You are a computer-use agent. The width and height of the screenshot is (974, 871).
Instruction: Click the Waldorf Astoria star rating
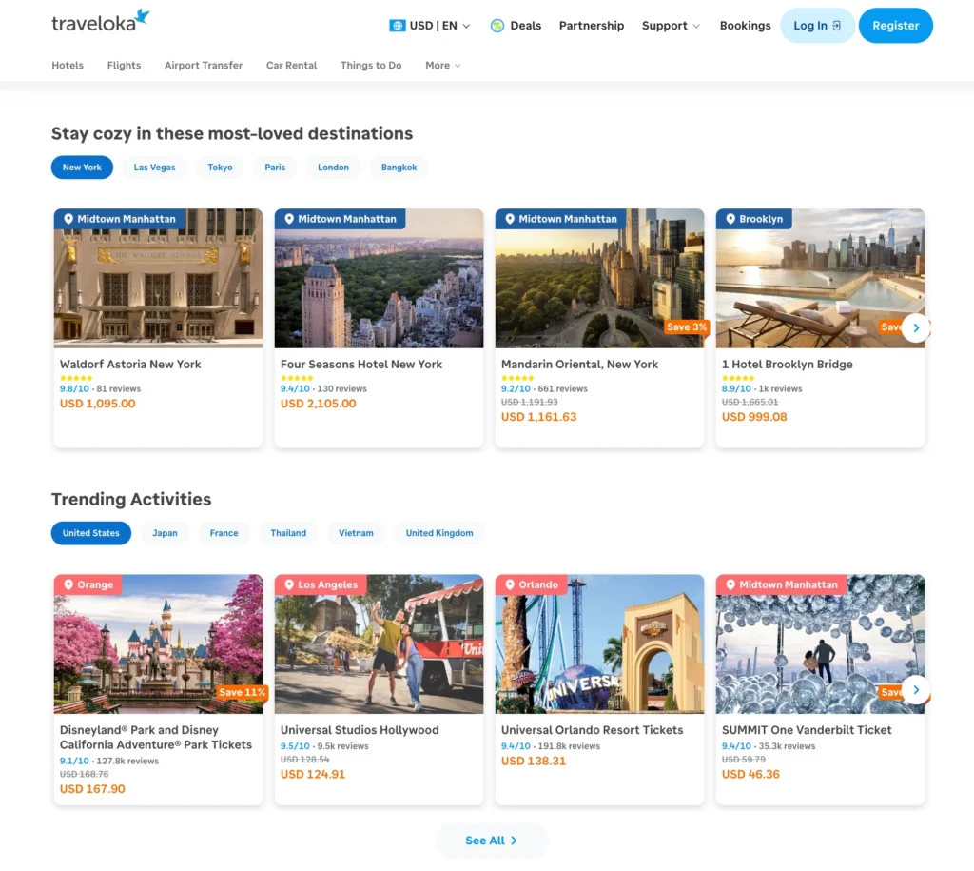76,378
